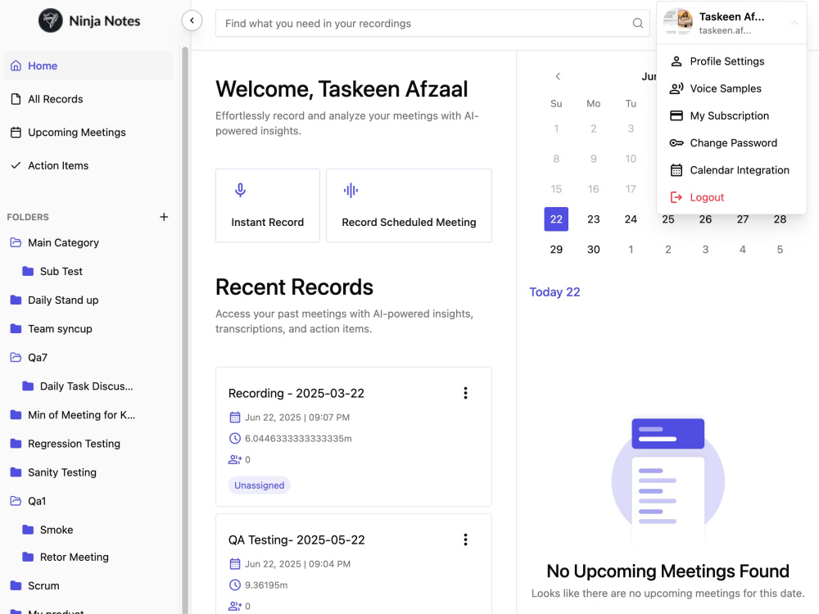
Task: Open options for Recording - 2025-03-22
Action: click(465, 393)
